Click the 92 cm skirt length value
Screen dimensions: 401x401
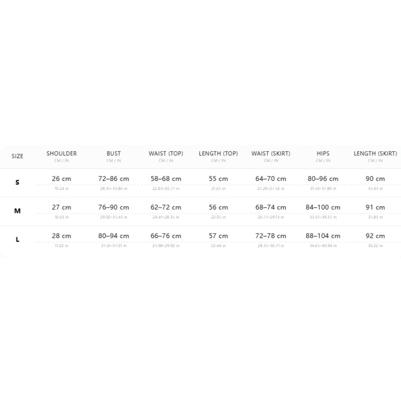(x=375, y=236)
